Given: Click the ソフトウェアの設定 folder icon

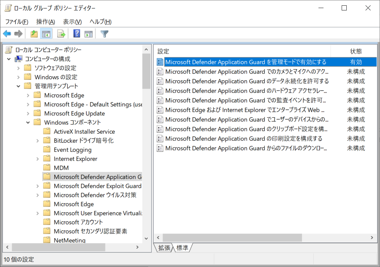Looking at the screenshot, I should pyautogui.click(x=28, y=68).
